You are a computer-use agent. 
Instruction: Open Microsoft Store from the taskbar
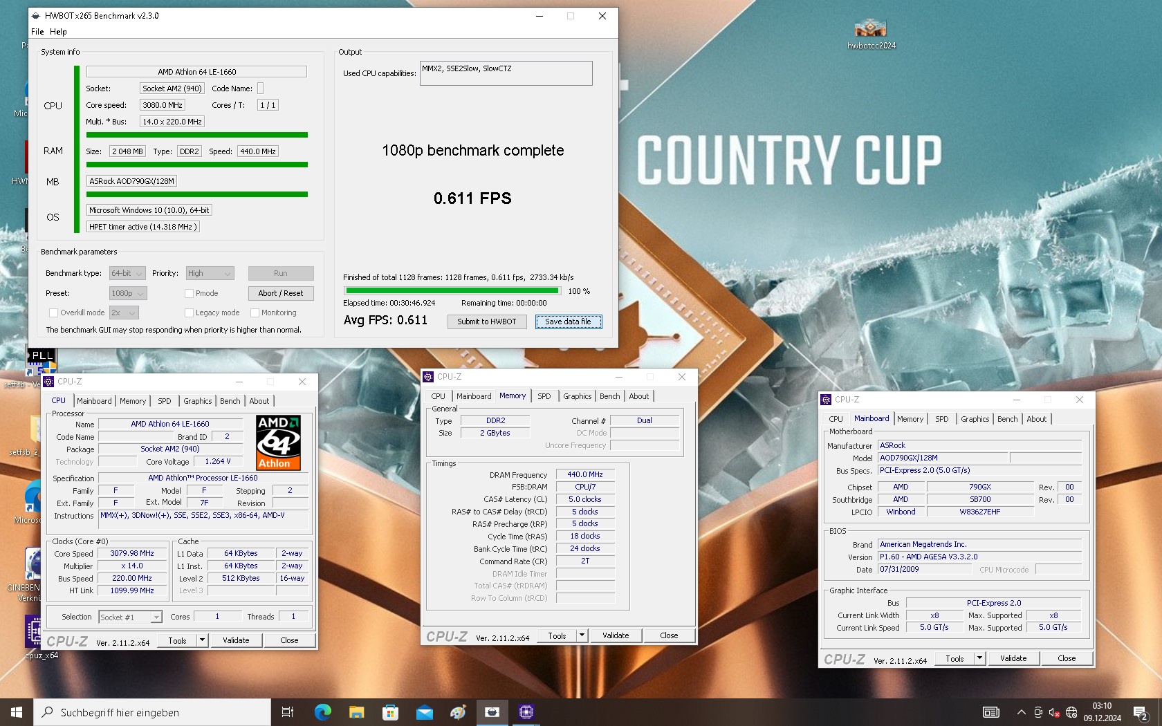[390, 712]
